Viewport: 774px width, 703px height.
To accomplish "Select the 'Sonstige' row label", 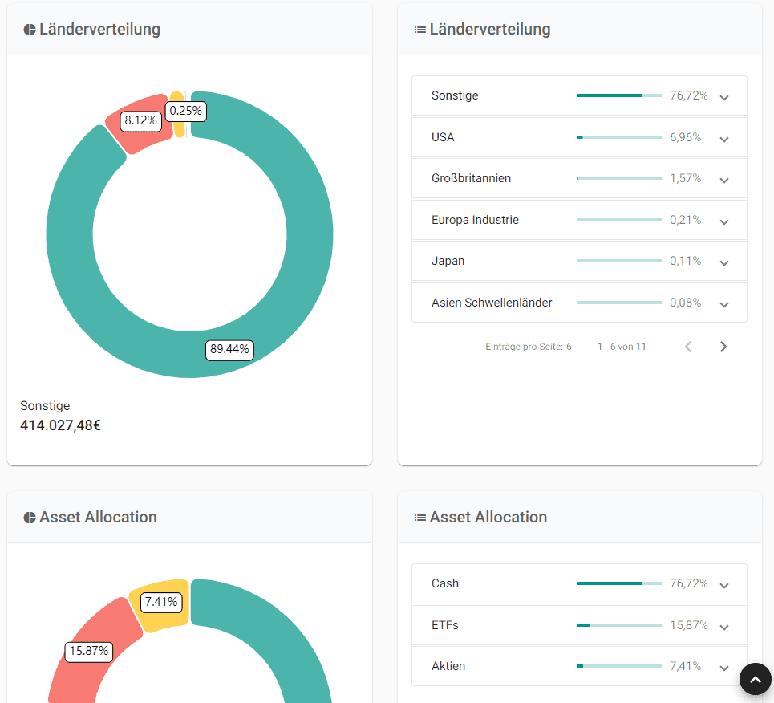I will point(455,95).
